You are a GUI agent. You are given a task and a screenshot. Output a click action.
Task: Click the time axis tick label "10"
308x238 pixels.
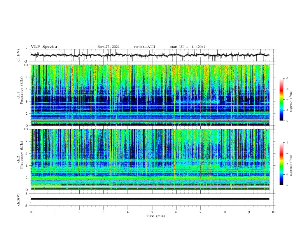(x=273, y=212)
